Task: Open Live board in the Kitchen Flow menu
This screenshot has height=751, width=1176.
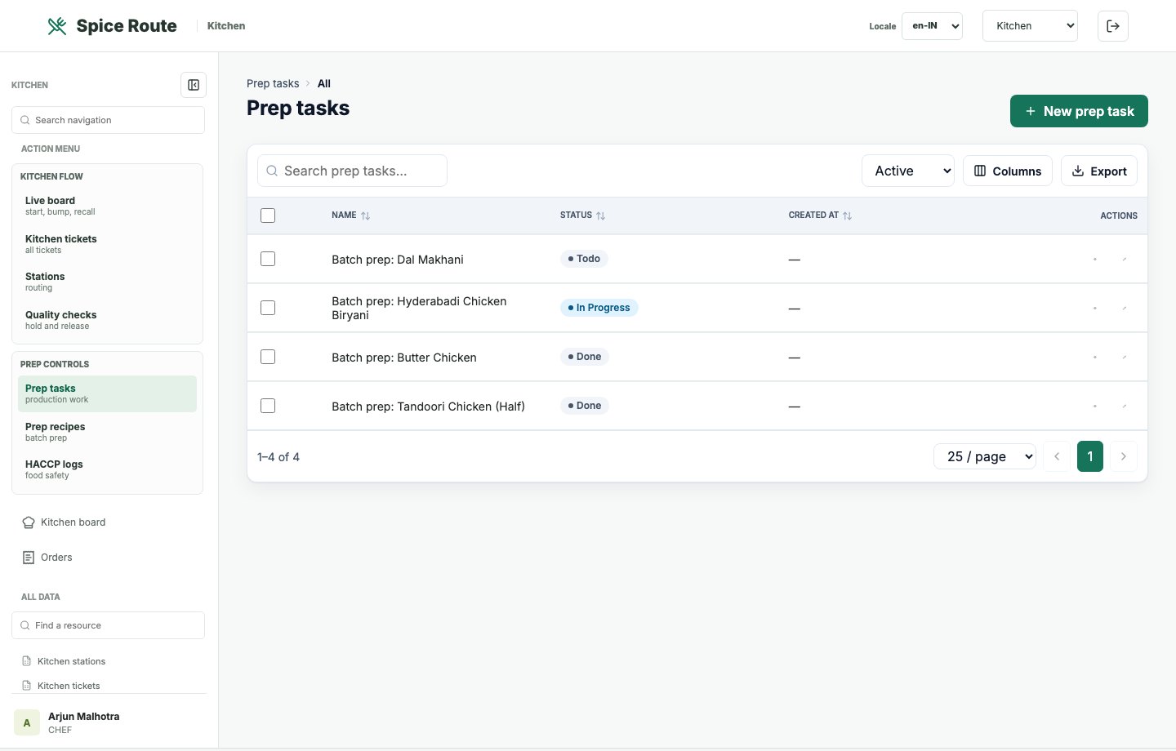Action: point(108,206)
